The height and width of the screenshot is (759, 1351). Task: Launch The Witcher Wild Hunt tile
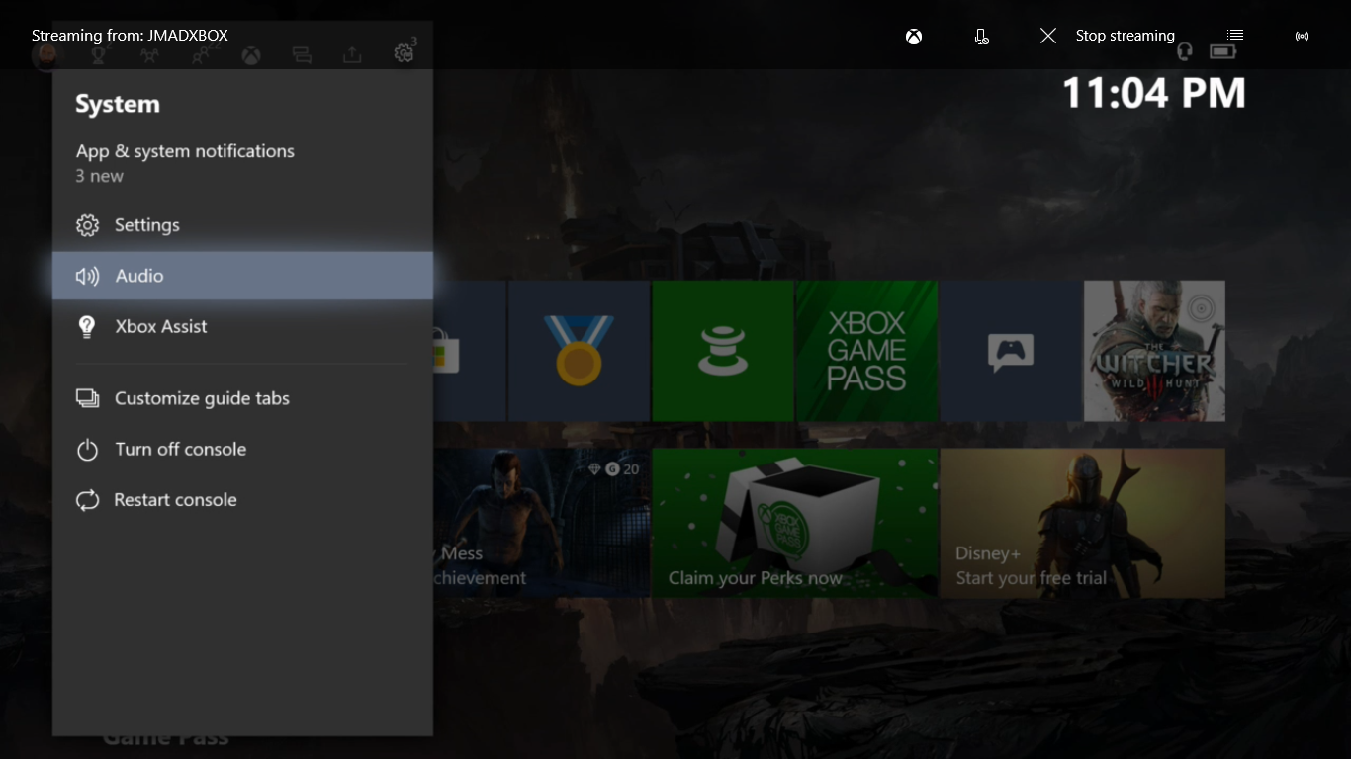coord(1154,351)
